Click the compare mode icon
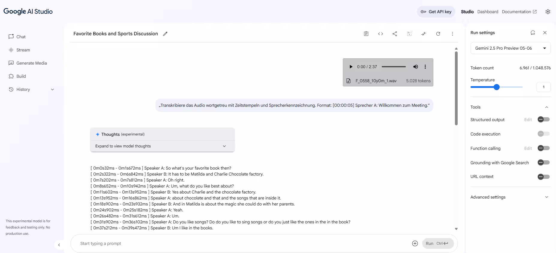556x253 pixels. 424,34
